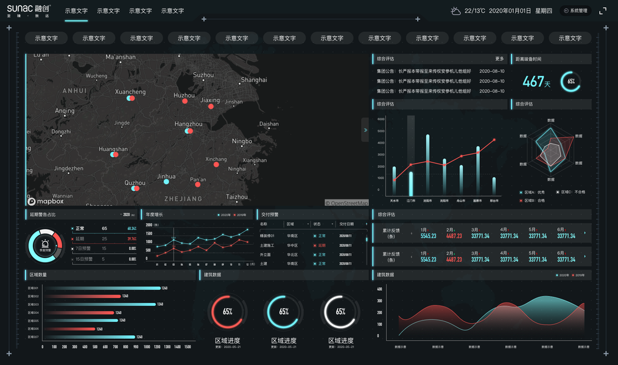Toggle 区域B: 合格 radar legend item
Image resolution: width=618 pixels, height=365 pixels.
click(x=532, y=200)
